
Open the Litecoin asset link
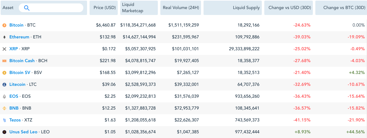(17, 85)
